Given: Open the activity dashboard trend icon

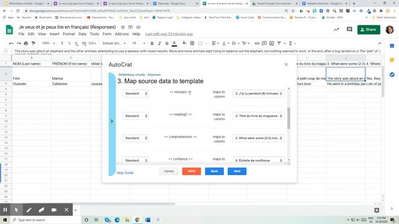Looking at the screenshot, I should point(336,29).
